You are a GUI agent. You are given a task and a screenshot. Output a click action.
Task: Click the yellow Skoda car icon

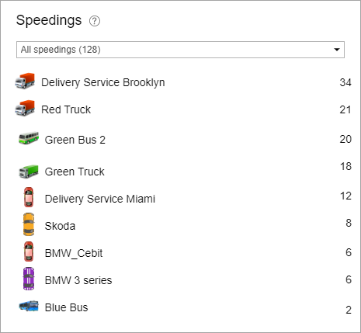click(29, 224)
